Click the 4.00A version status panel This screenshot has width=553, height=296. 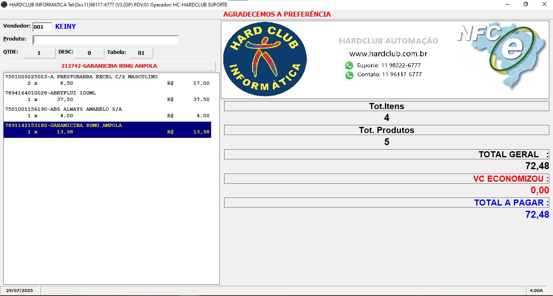coord(536,290)
